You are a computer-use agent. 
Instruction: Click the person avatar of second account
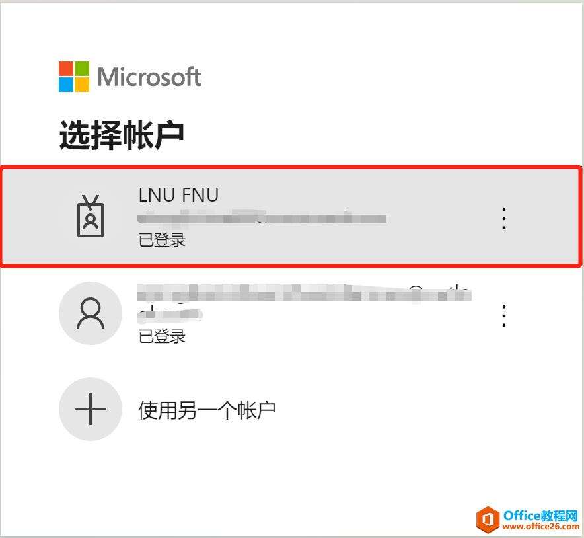click(x=91, y=313)
